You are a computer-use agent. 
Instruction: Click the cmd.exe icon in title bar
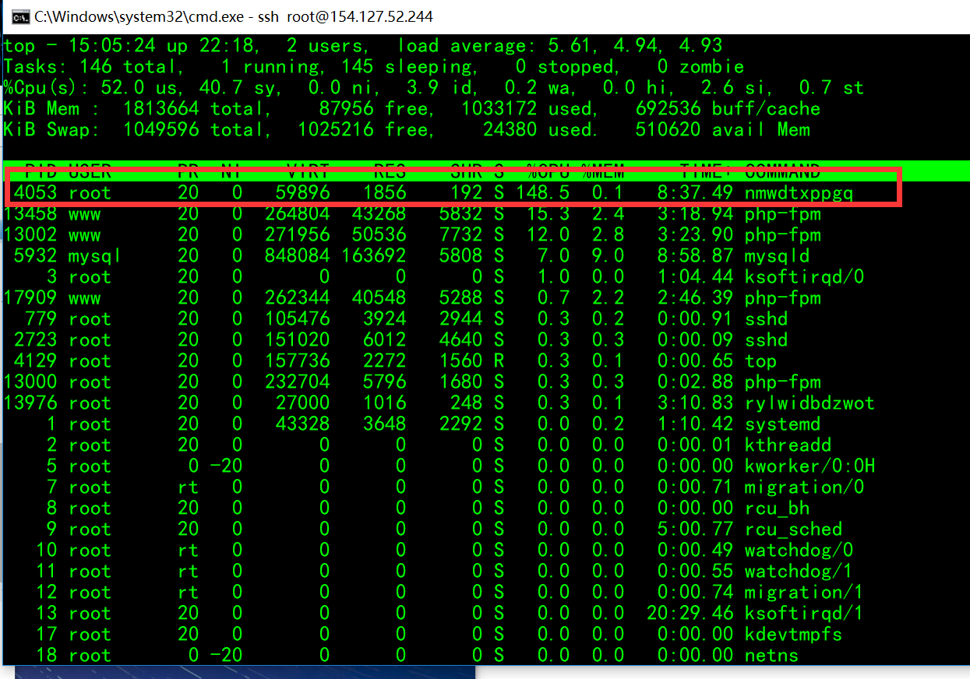pyautogui.click(x=21, y=16)
